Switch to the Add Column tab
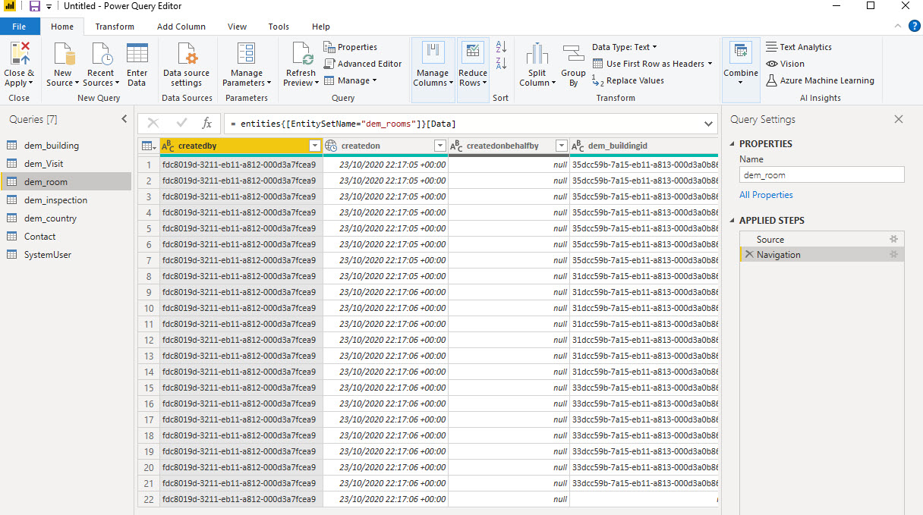The width and height of the screenshot is (923, 515). coord(181,27)
